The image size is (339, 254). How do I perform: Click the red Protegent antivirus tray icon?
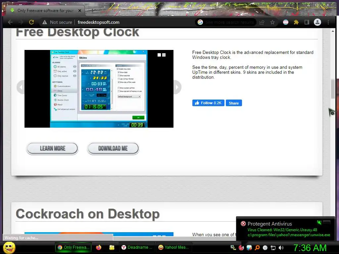click(241, 248)
